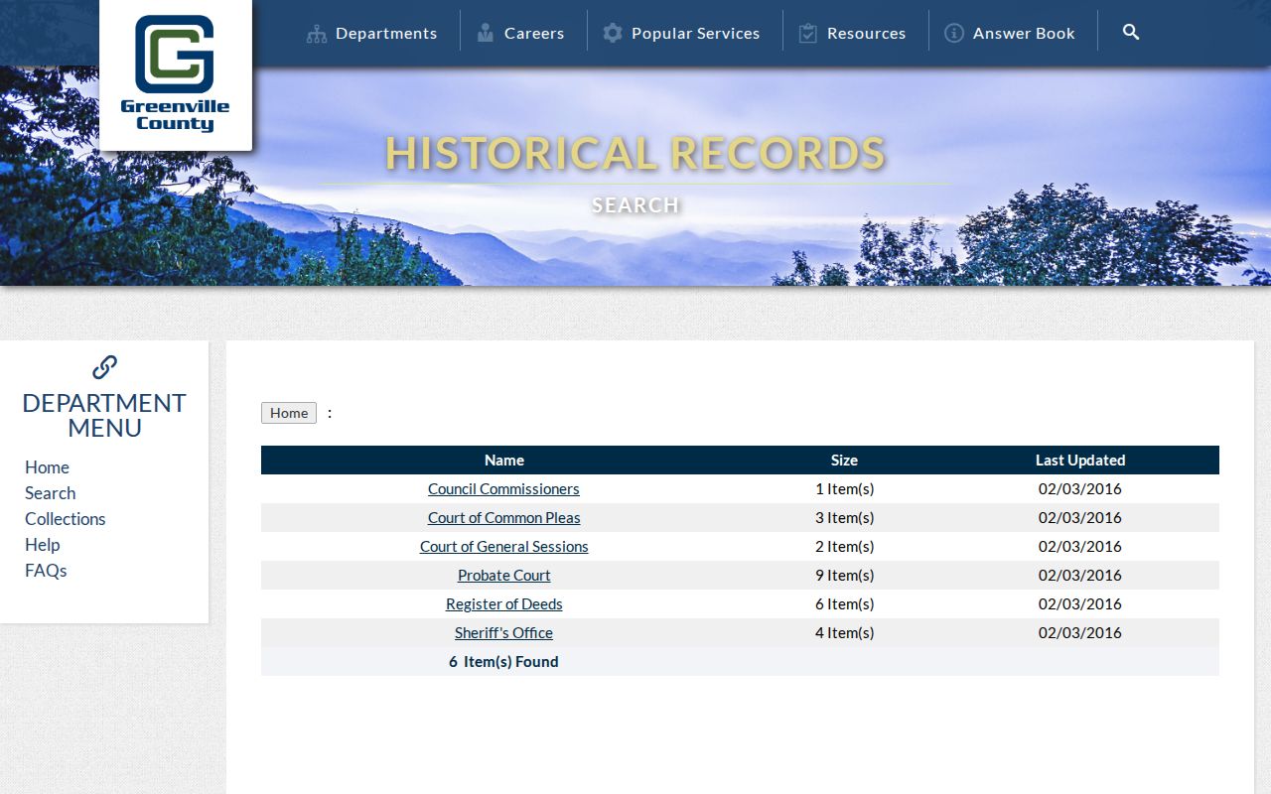This screenshot has width=1271, height=794.
Task: Open Help in Department Menu
Action: (42, 545)
